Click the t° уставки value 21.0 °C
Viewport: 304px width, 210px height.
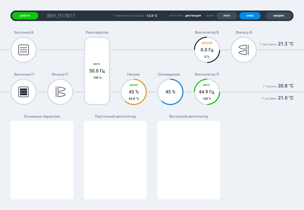[x=286, y=98]
